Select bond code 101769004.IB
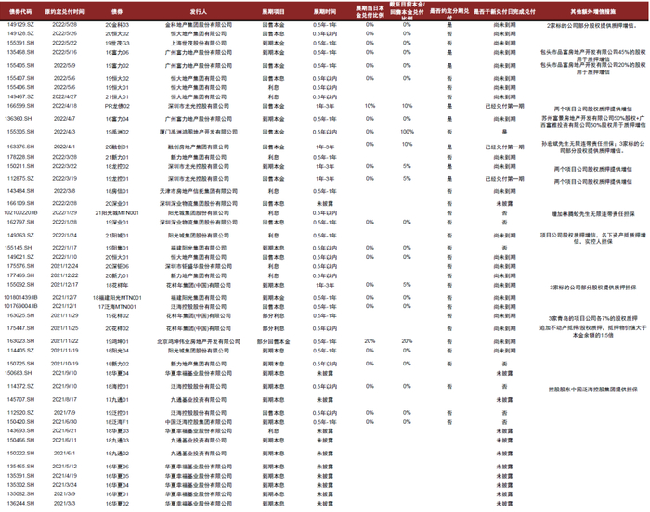 (x=20, y=306)
